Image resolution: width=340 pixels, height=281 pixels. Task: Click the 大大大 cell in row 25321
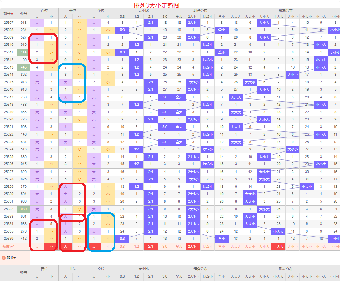(x=236, y=127)
